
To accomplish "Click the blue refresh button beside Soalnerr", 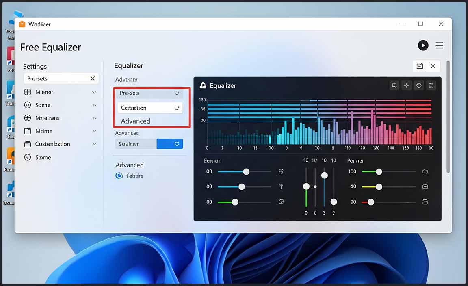I will point(170,143).
